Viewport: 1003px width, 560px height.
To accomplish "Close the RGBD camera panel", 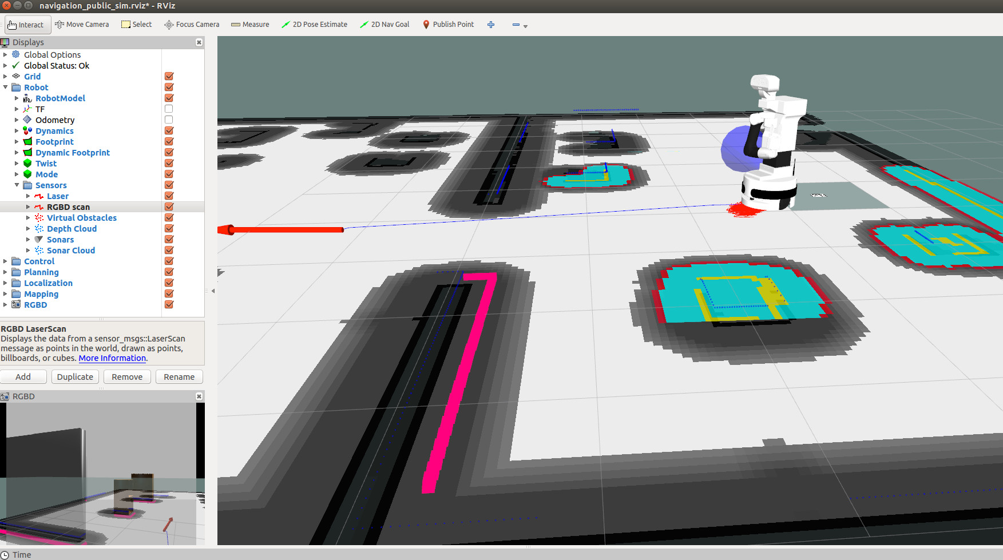I will click(199, 396).
